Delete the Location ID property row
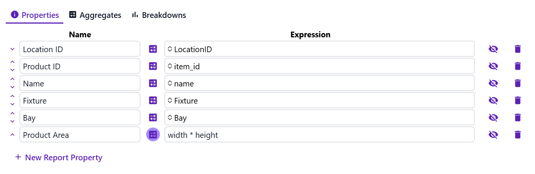The height and width of the screenshot is (174, 535). click(517, 49)
